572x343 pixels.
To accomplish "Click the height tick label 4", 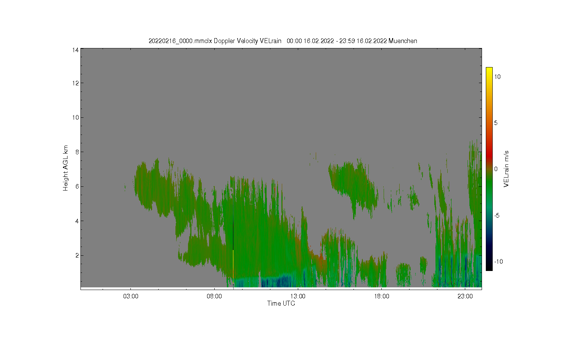I will (x=77, y=221).
